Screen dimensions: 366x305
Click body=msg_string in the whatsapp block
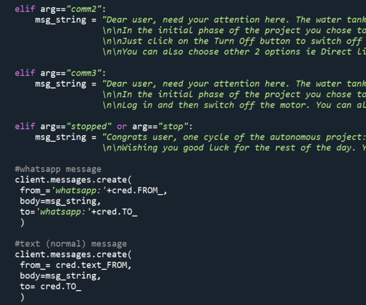point(61,201)
